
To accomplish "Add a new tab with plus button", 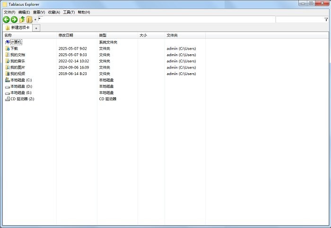I will coord(36,28).
